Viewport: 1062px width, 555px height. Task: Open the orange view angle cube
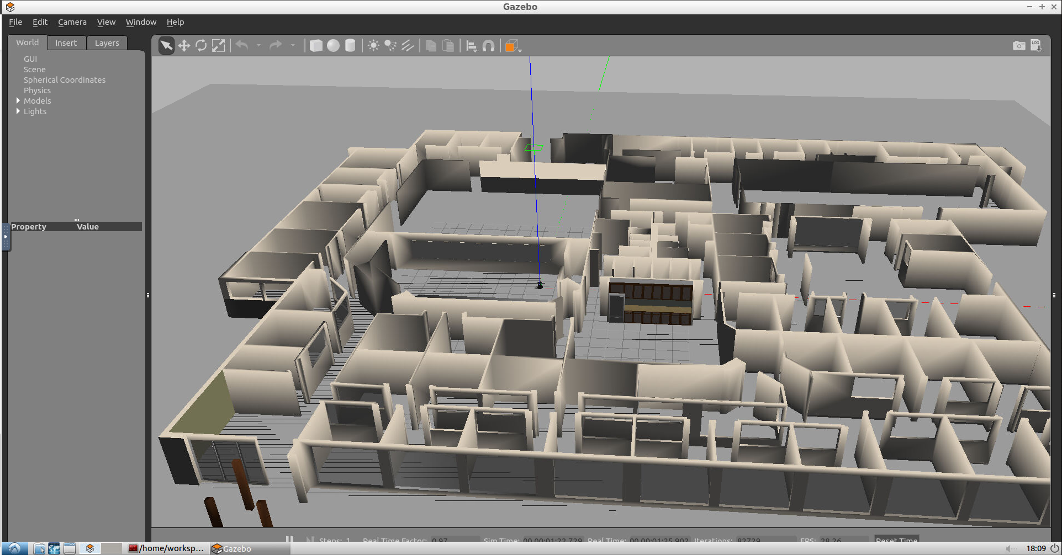pyautogui.click(x=512, y=46)
